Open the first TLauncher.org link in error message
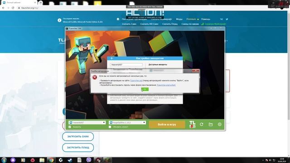The width and height of the screenshot is (290, 163). click(136, 81)
